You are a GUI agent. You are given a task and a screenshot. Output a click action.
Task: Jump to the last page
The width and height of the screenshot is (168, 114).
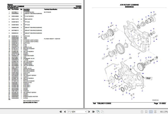click(93, 112)
